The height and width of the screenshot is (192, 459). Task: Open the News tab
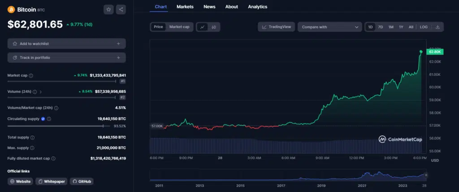tap(210, 7)
